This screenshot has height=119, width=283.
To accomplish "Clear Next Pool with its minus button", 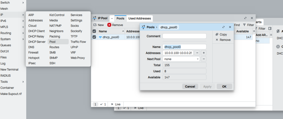I will click(203, 59).
